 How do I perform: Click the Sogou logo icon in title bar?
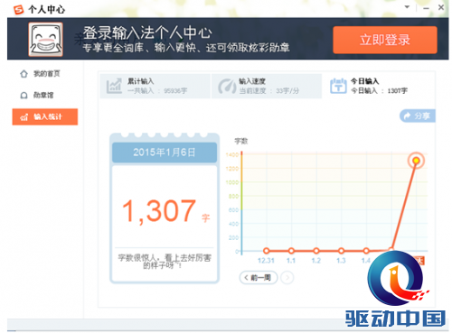[x=18, y=10]
